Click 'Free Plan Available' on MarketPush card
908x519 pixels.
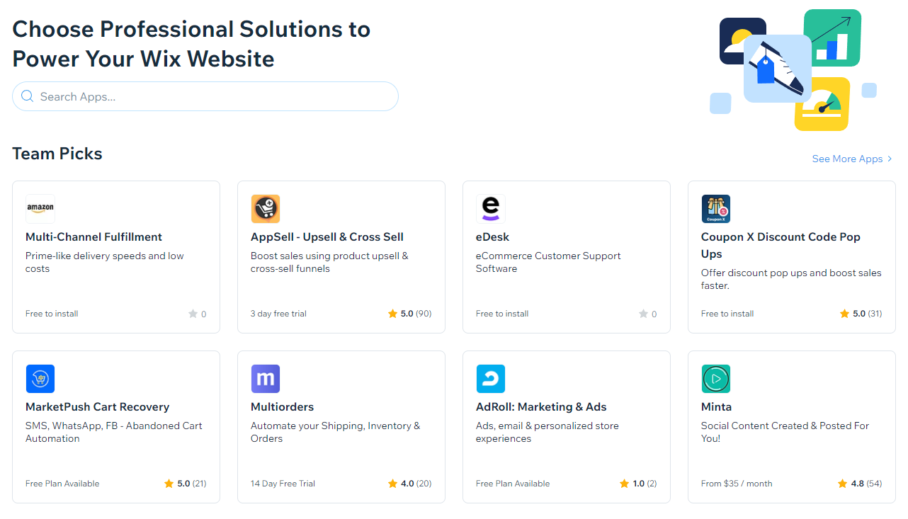click(x=62, y=484)
